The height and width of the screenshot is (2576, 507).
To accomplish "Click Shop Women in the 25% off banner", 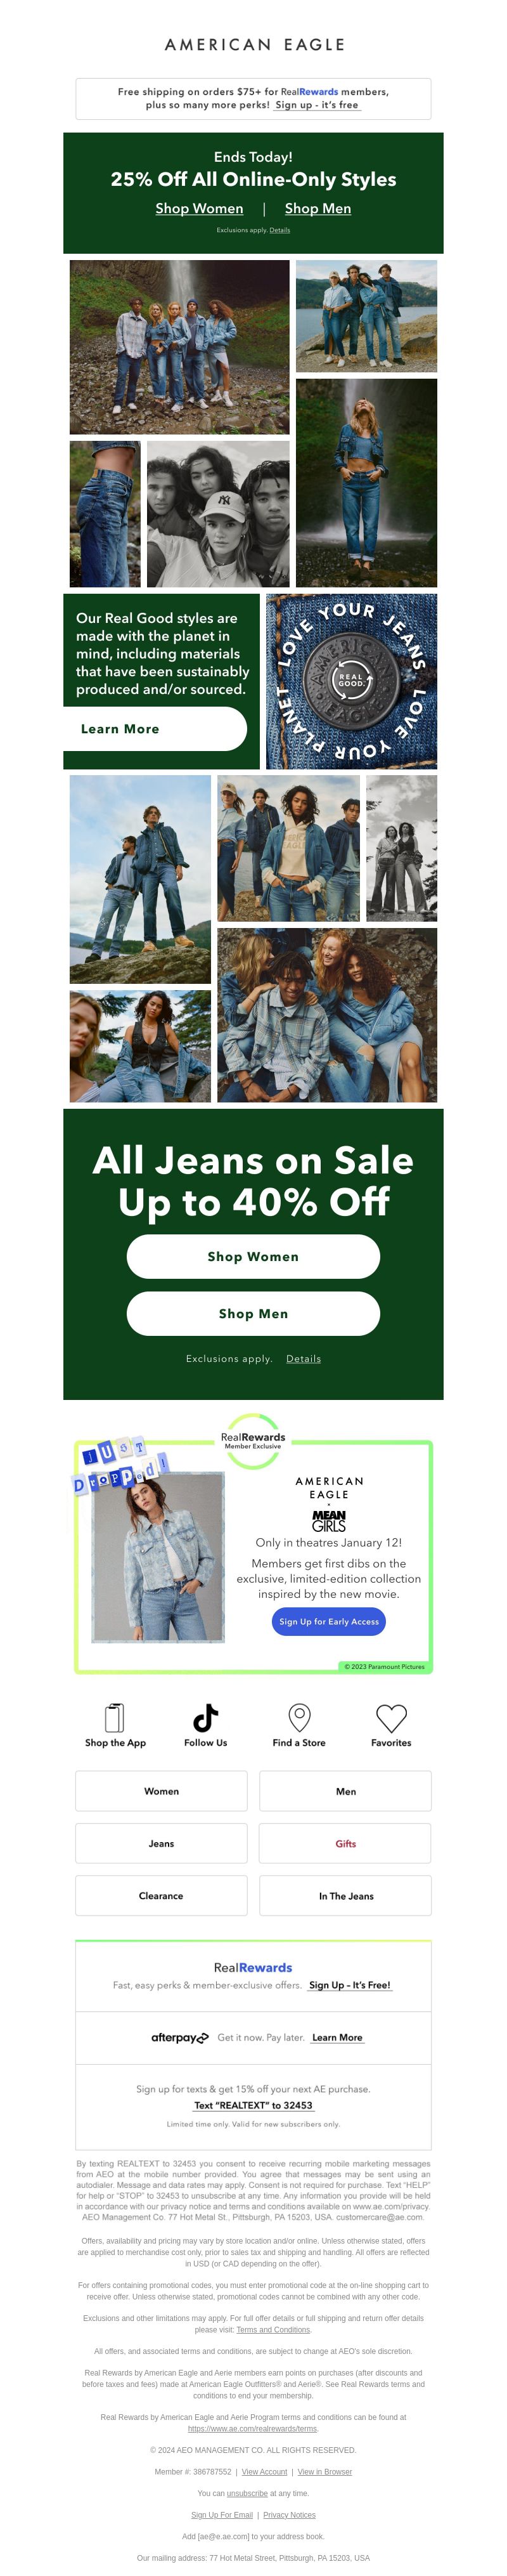I will pos(199,208).
